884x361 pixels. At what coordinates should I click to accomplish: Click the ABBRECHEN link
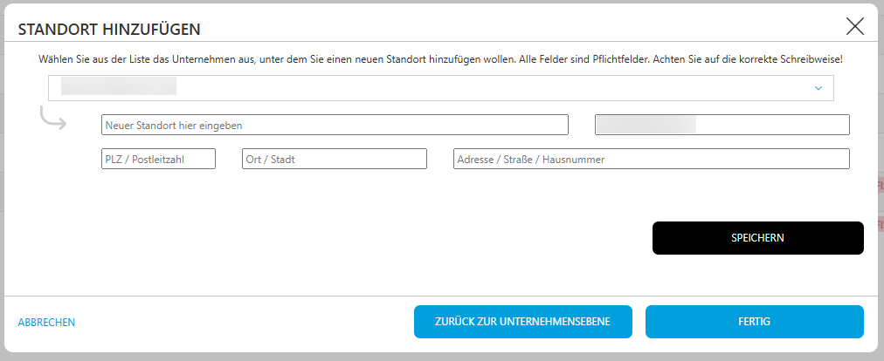(47, 322)
